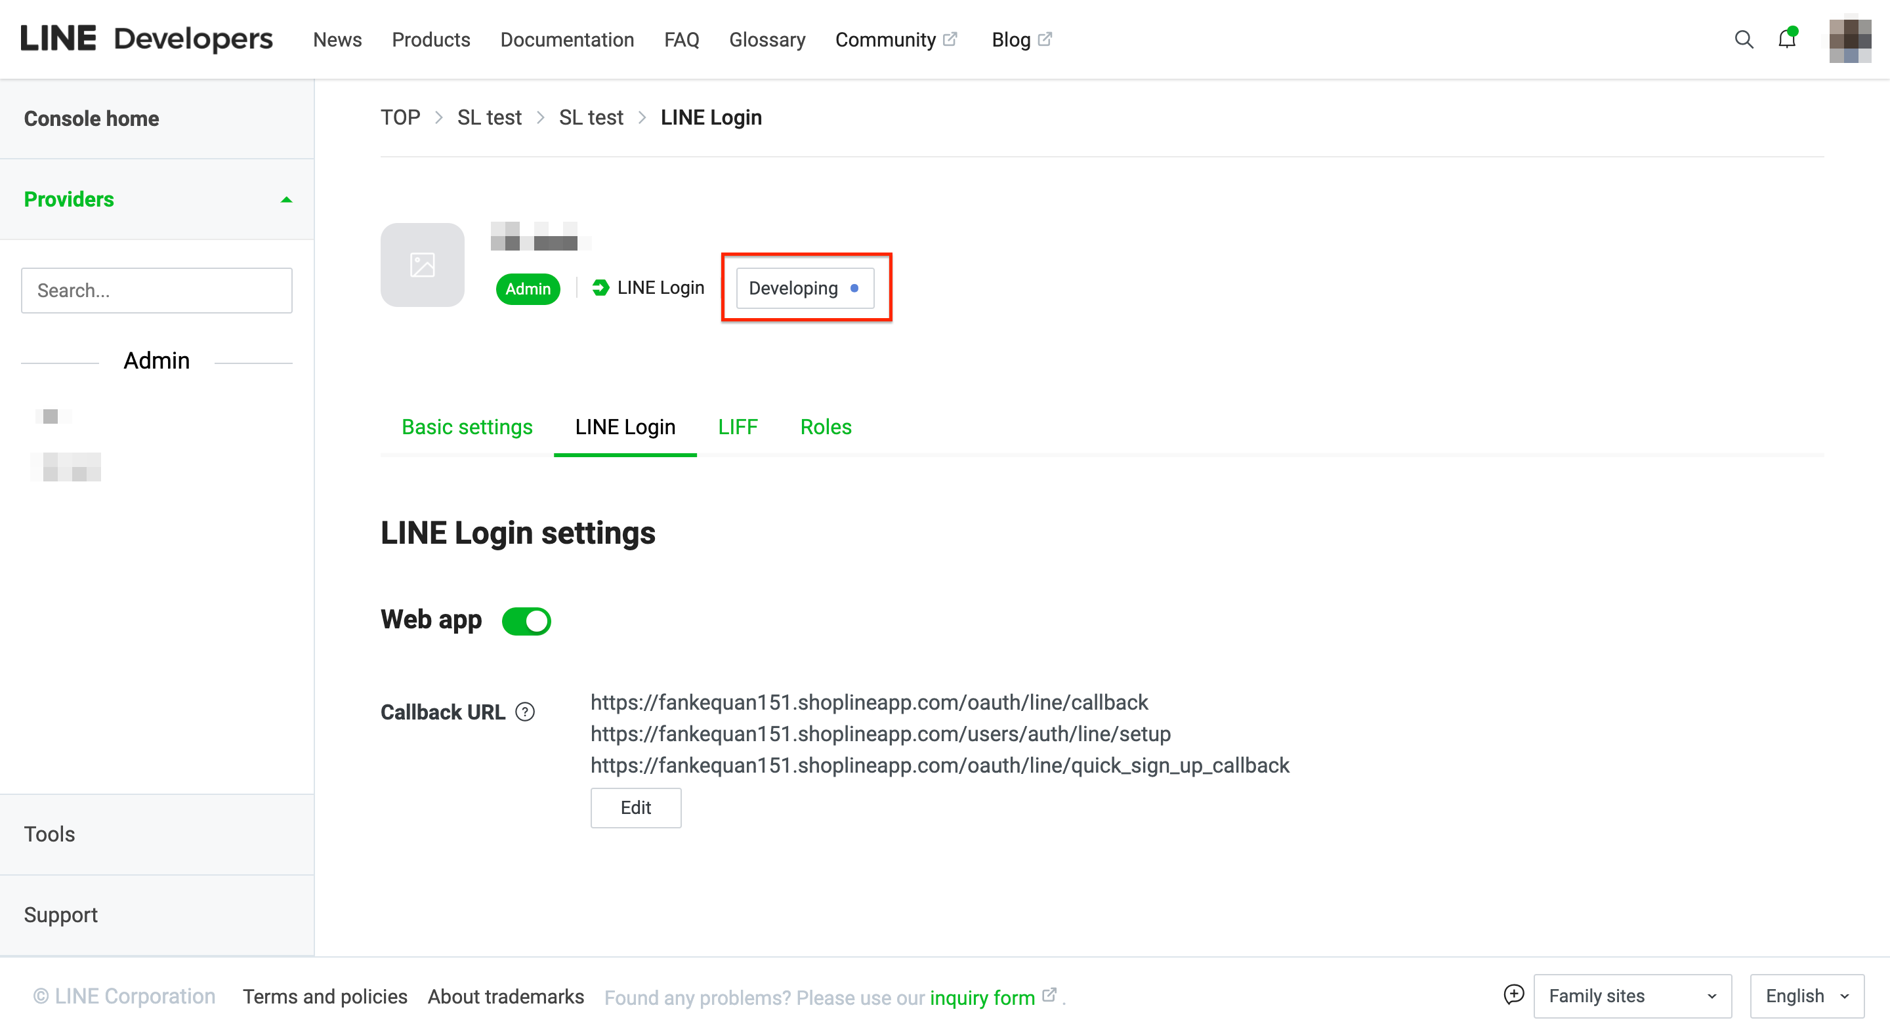The image size is (1890, 1035).
Task: Open the user profile avatar
Action: (x=1850, y=39)
